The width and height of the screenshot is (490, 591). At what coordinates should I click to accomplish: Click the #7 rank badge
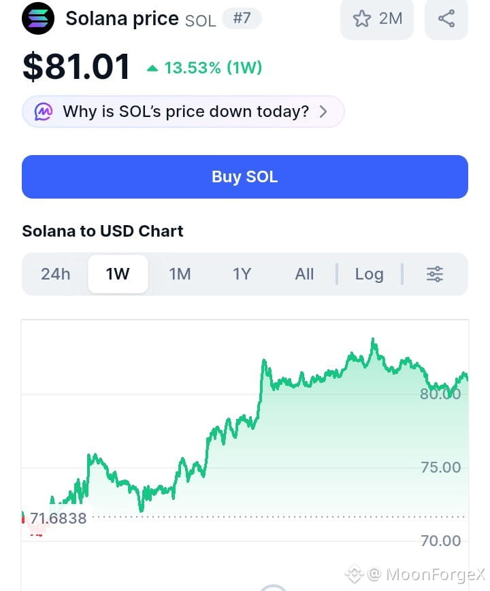point(242,18)
